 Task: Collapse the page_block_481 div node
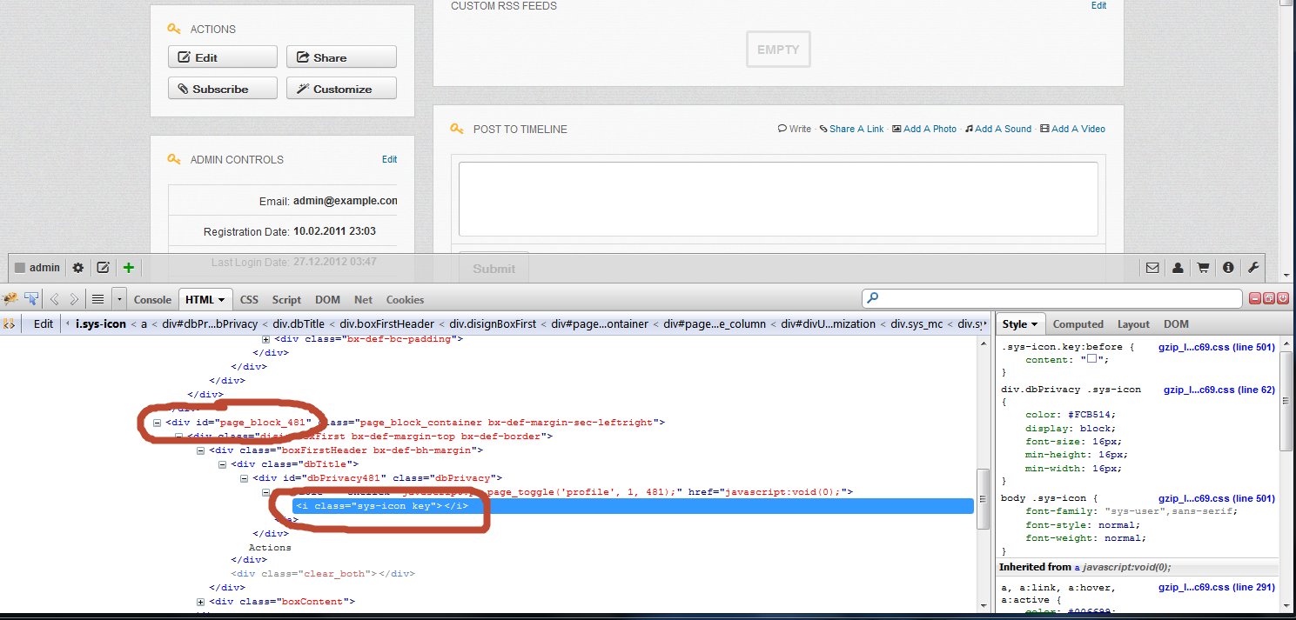(158, 423)
